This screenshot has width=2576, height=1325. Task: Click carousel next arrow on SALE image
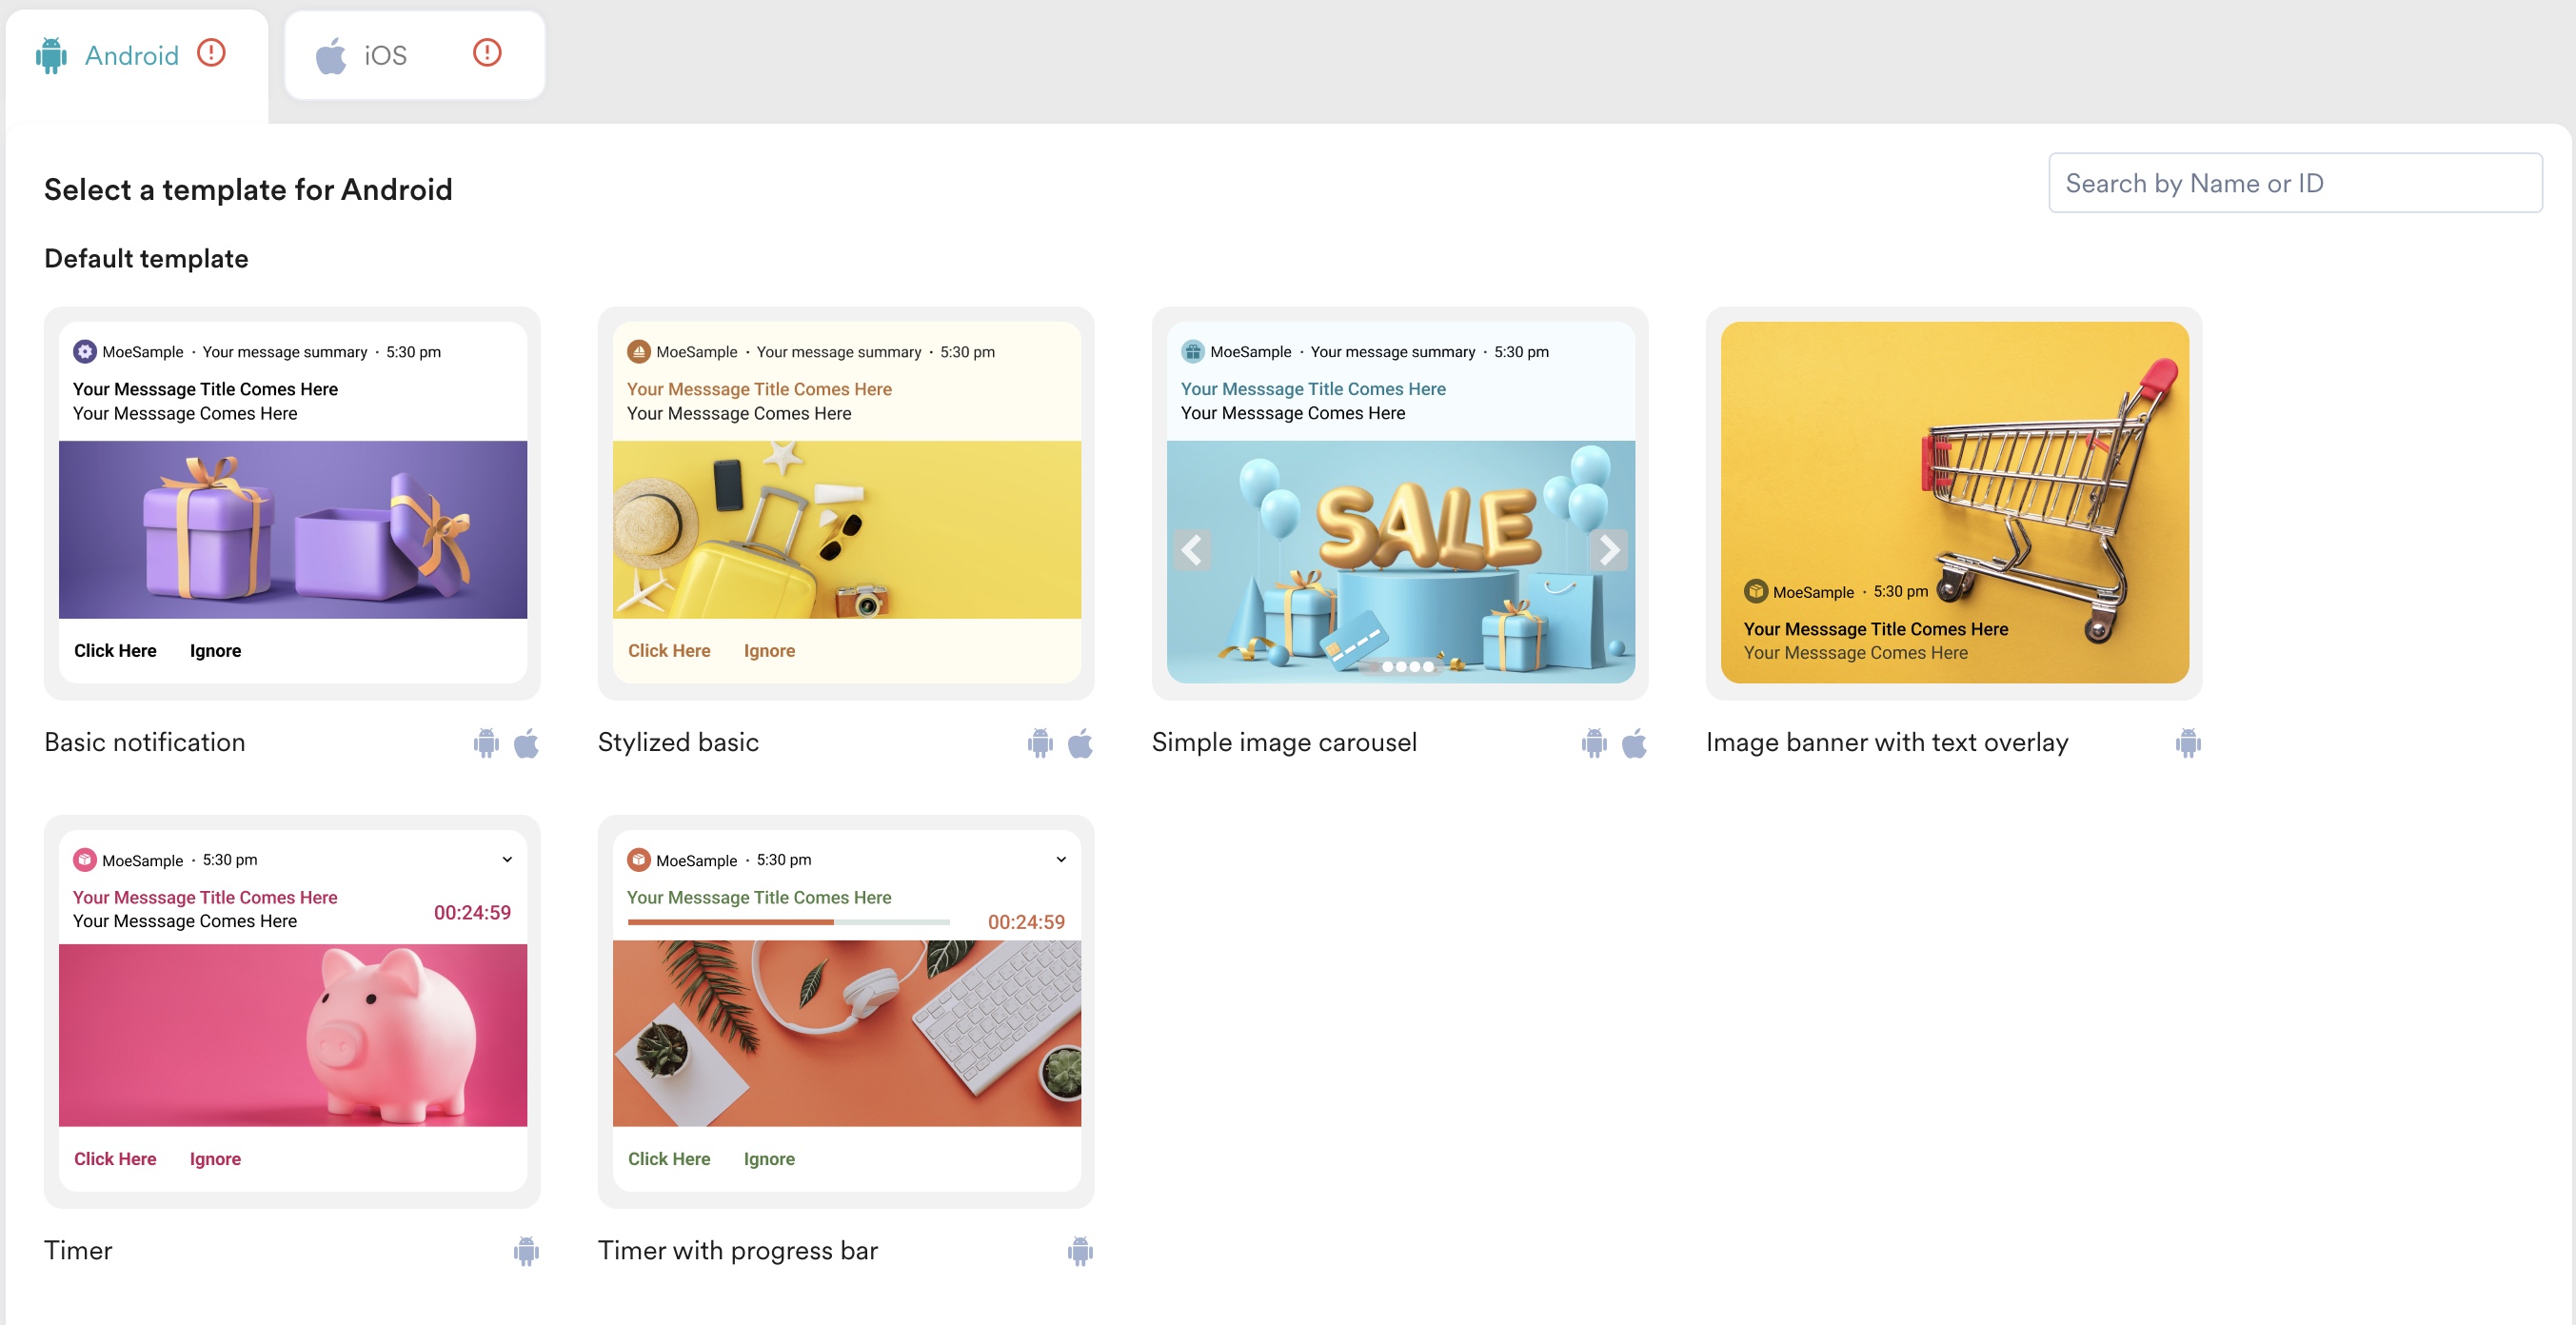[1608, 550]
